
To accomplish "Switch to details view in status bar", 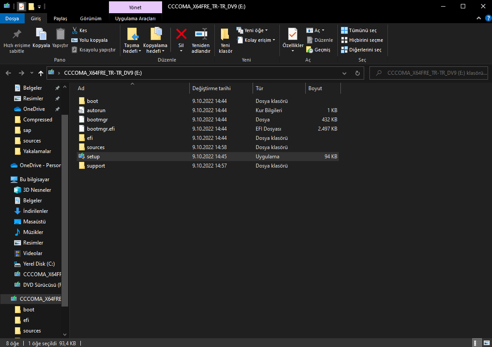I will pyautogui.click(x=476, y=343).
